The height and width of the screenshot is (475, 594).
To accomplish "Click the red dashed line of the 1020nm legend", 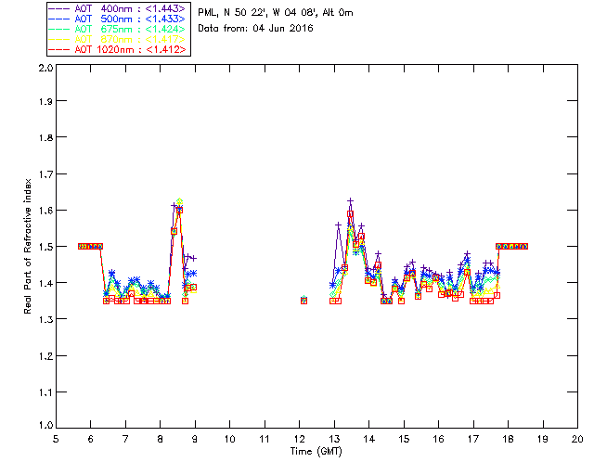I will (x=59, y=49).
